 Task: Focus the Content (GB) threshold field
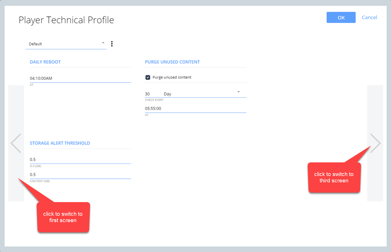[x=80, y=175]
